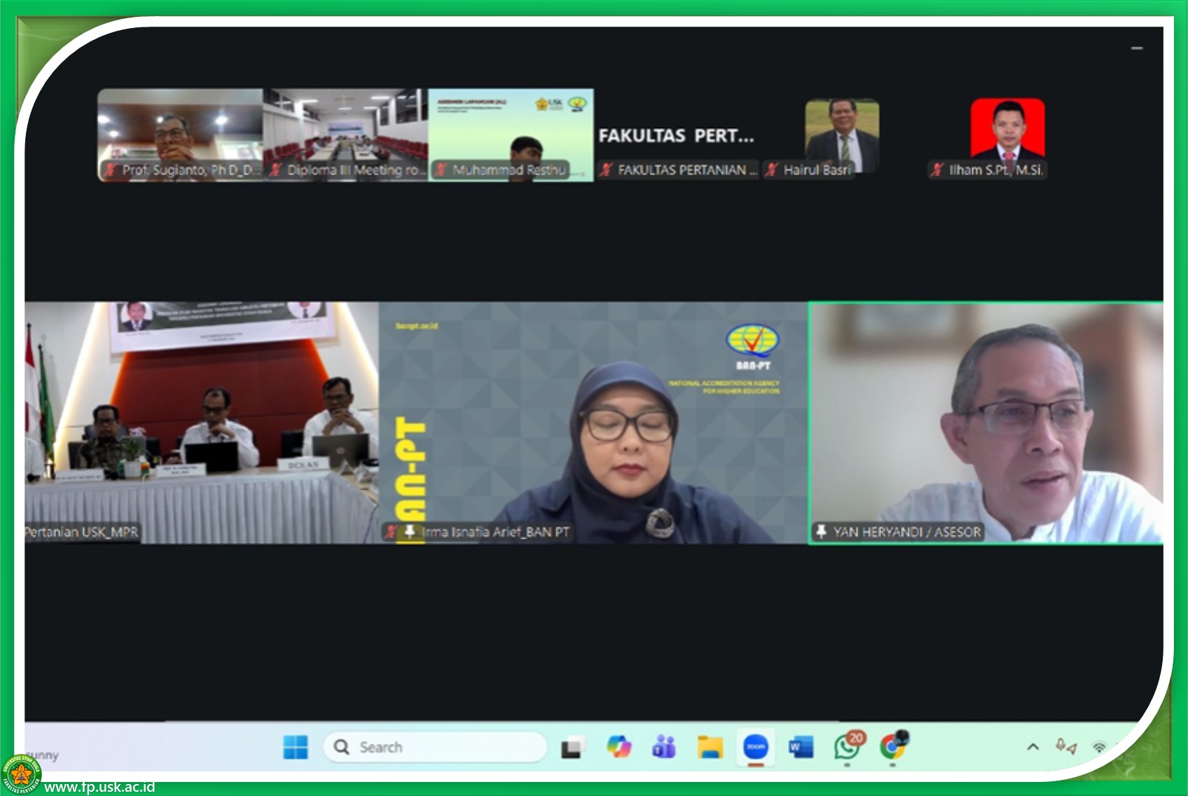Screen dimensions: 1188x796
Task: Select Prof. Sugianto's video thumbnail
Action: pos(180,135)
